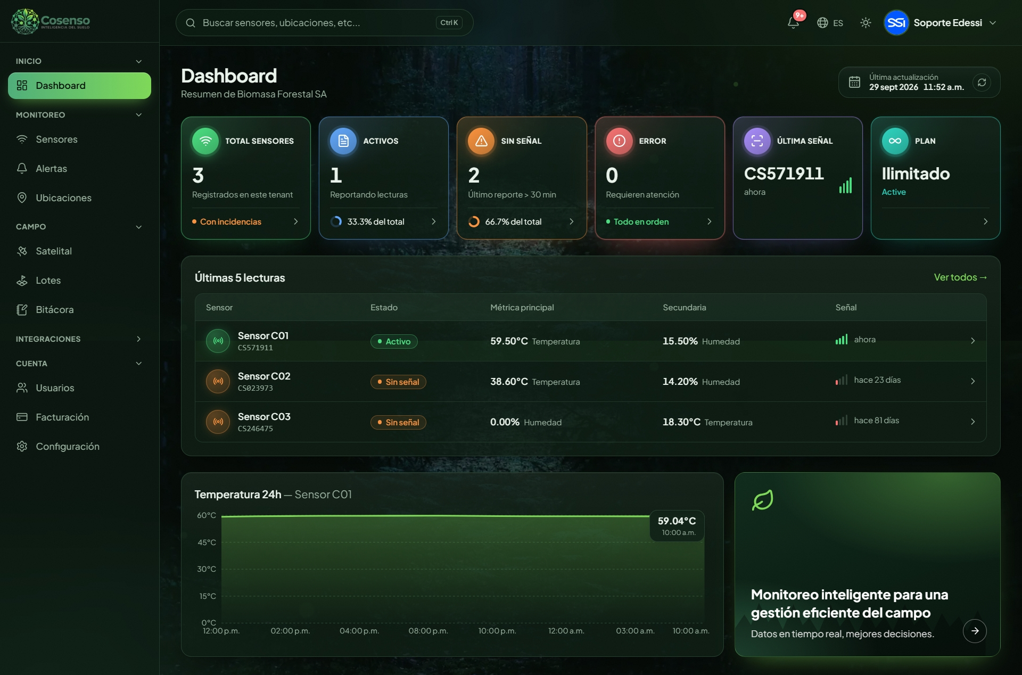Click the Usuarios people icon
Viewport: 1022px width, 675px height.
pyautogui.click(x=22, y=388)
